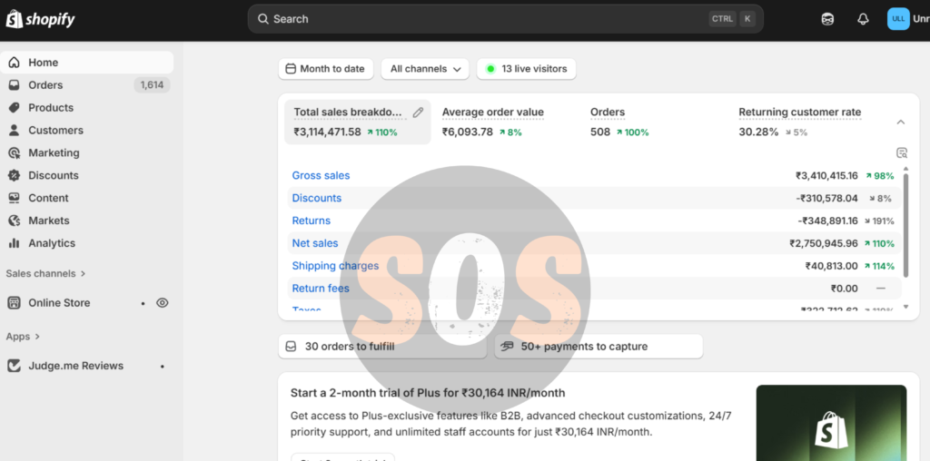Click the sales breakdown vertical scrollbar

(x=905, y=222)
